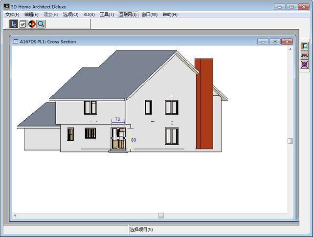The image size is (313, 237).
Task: Maximize the 3D Home Architect main window
Action: tap(291, 7)
